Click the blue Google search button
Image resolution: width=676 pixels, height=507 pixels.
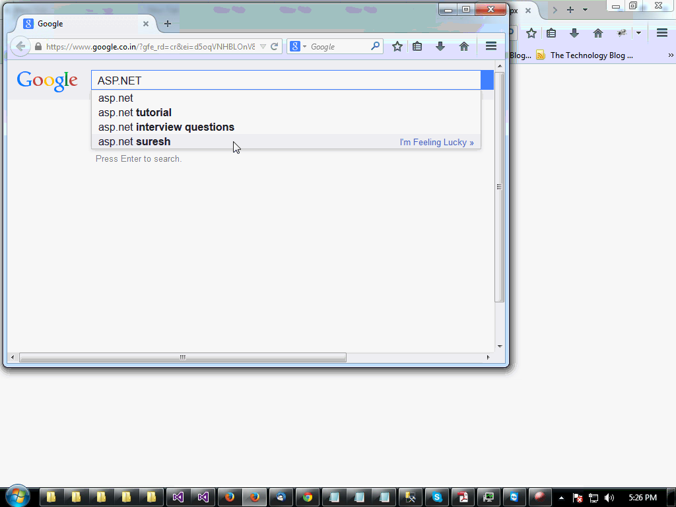point(487,80)
